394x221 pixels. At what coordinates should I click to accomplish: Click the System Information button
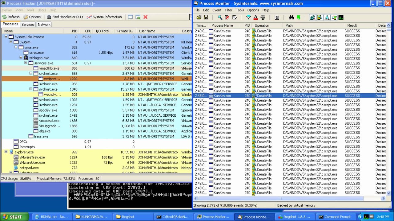point(104,17)
